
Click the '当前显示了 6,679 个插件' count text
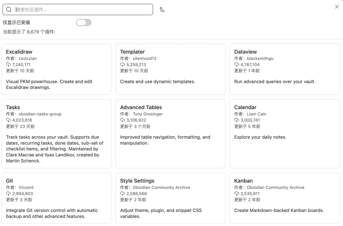pyautogui.click(x=29, y=32)
